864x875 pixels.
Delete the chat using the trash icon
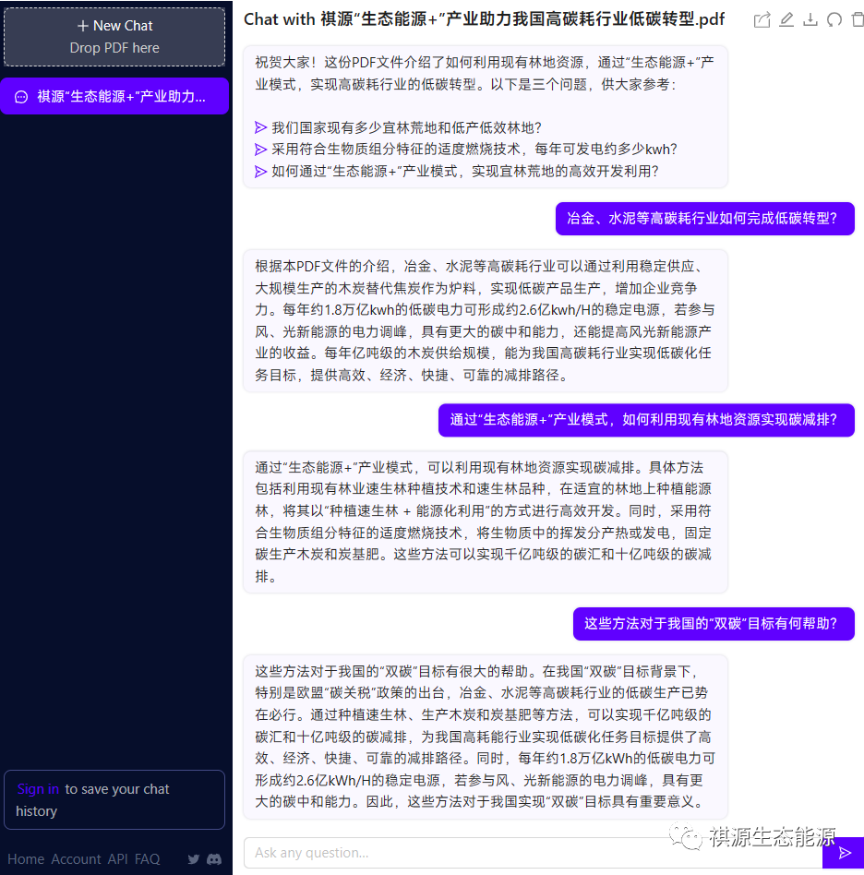pyautogui.click(x=858, y=20)
